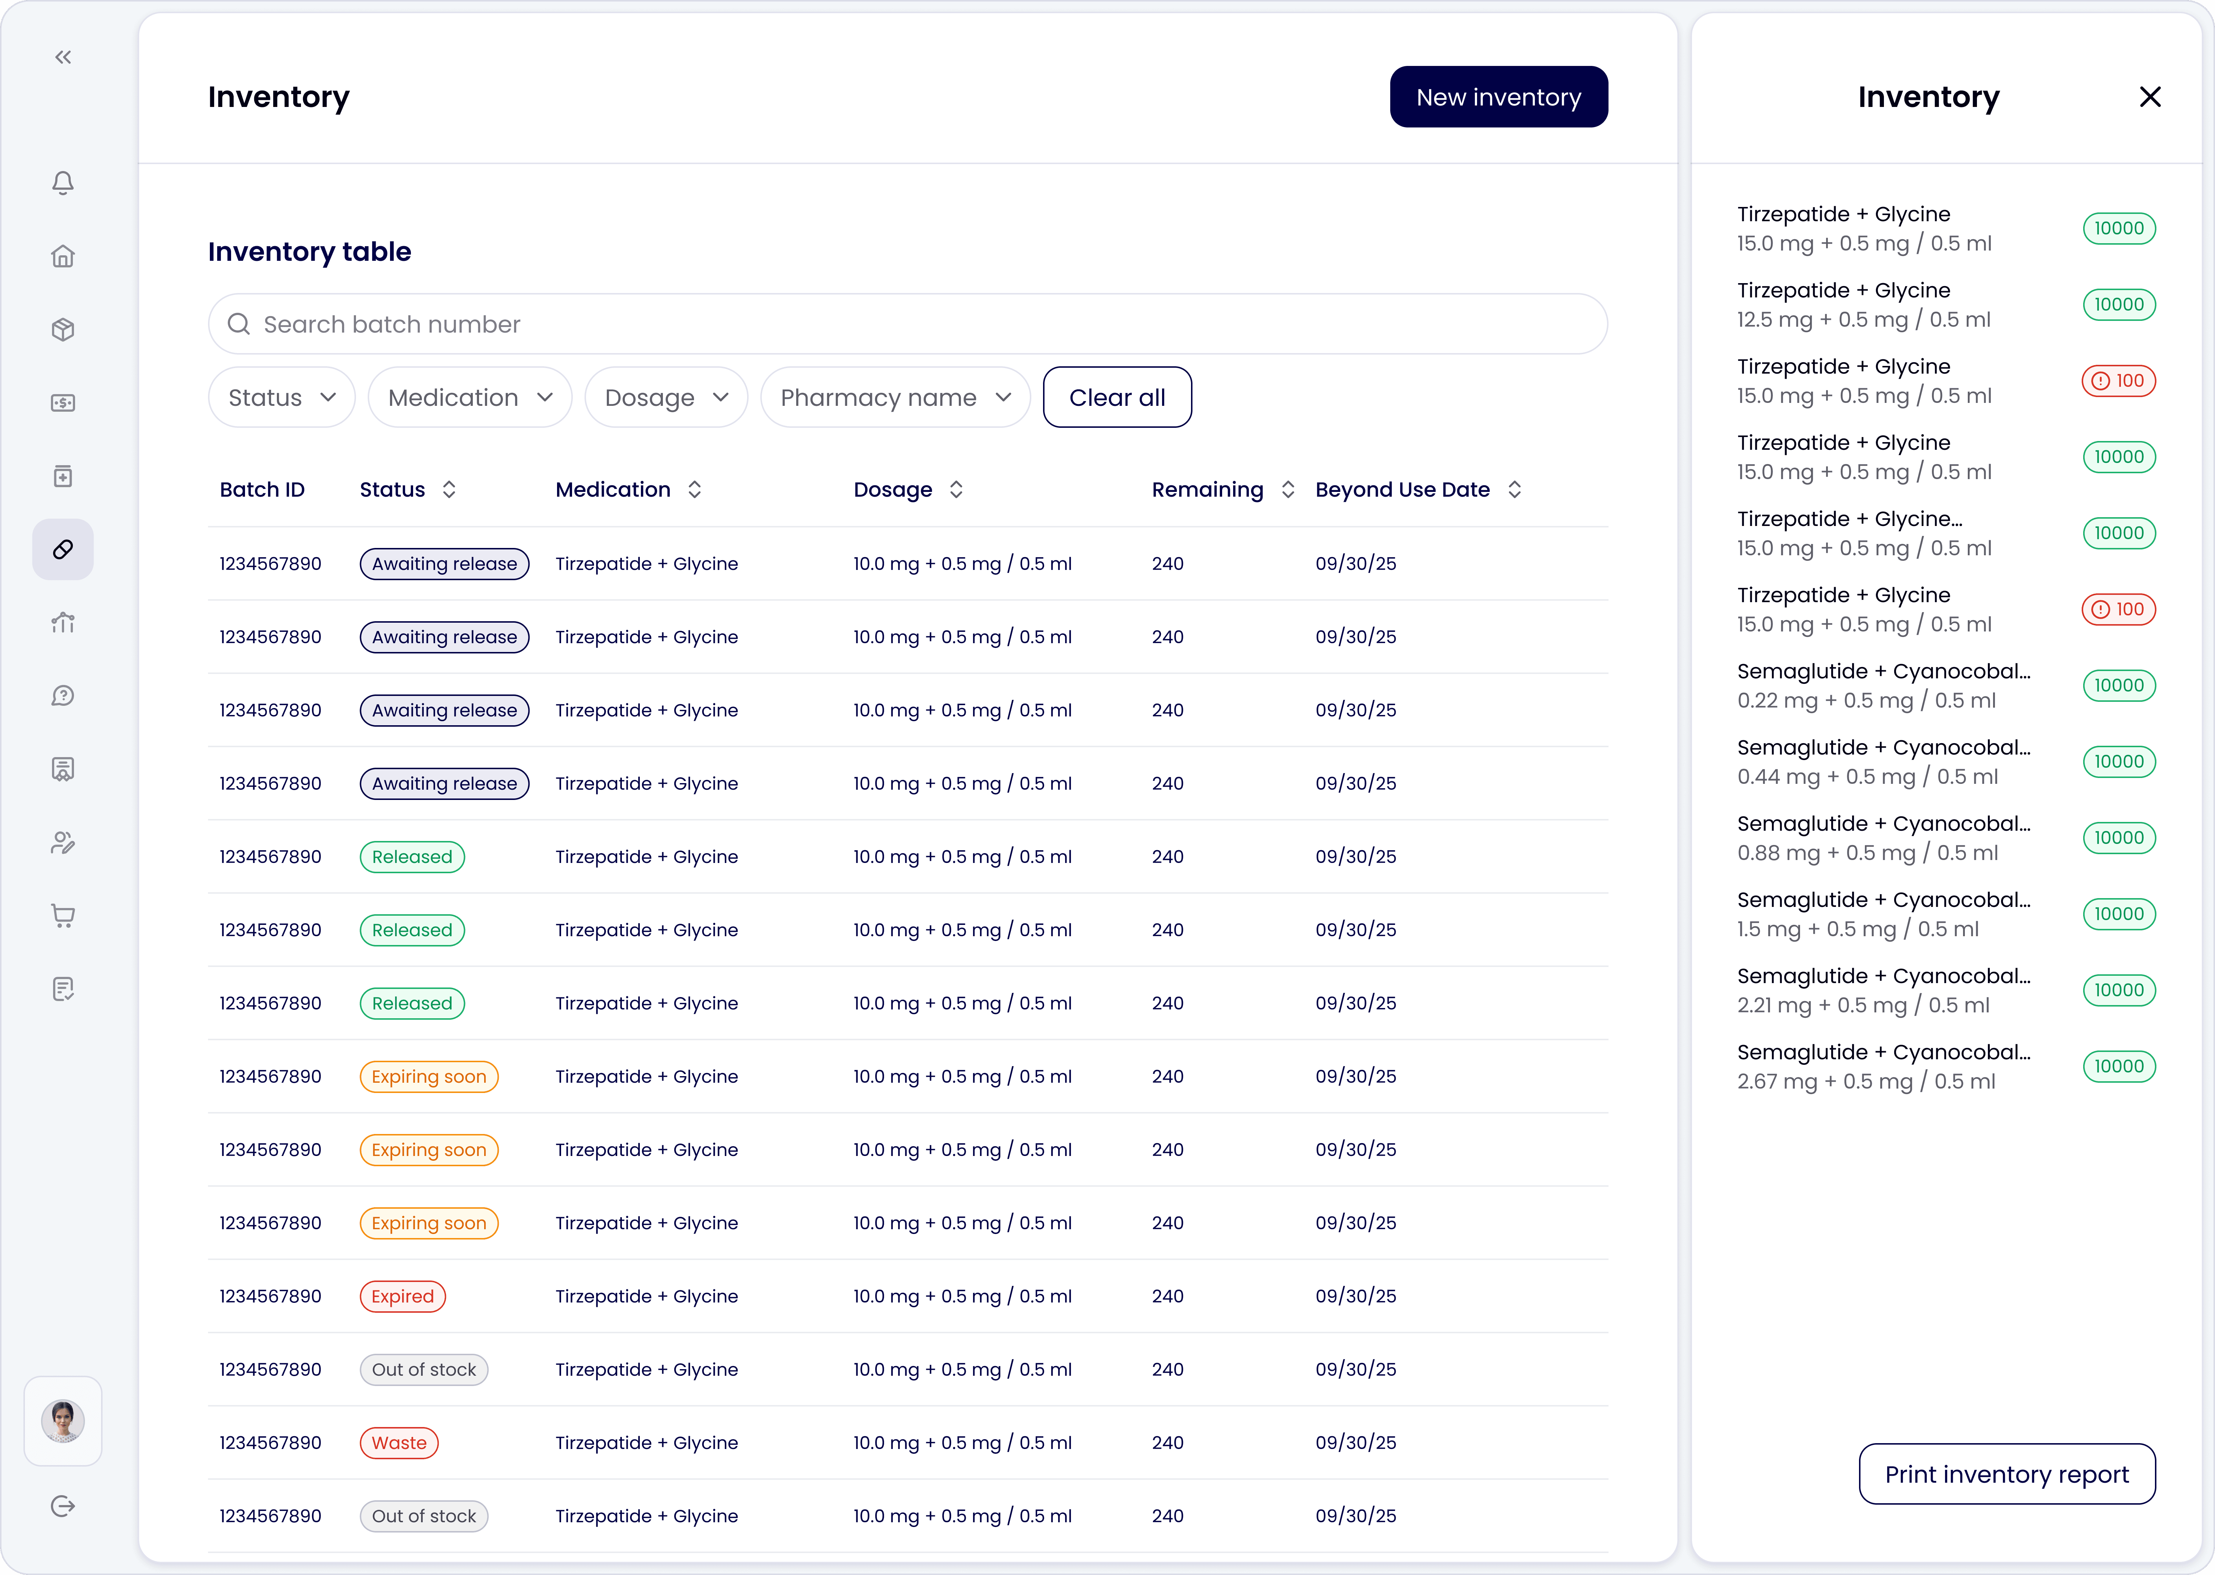
Task: Sort table by the Dosage column arrows
Action: point(956,490)
